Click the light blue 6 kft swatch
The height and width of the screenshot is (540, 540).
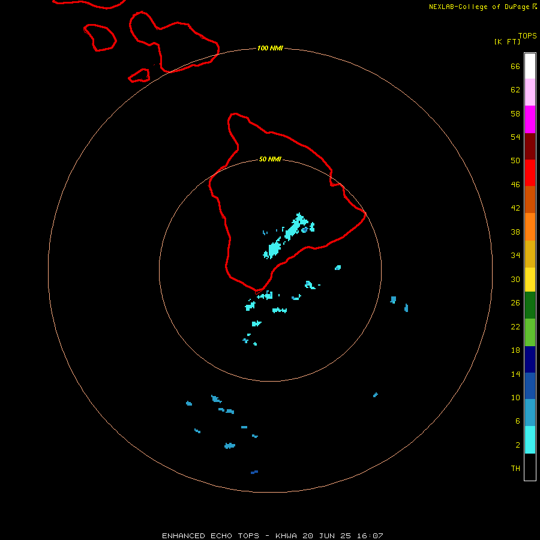click(x=530, y=413)
